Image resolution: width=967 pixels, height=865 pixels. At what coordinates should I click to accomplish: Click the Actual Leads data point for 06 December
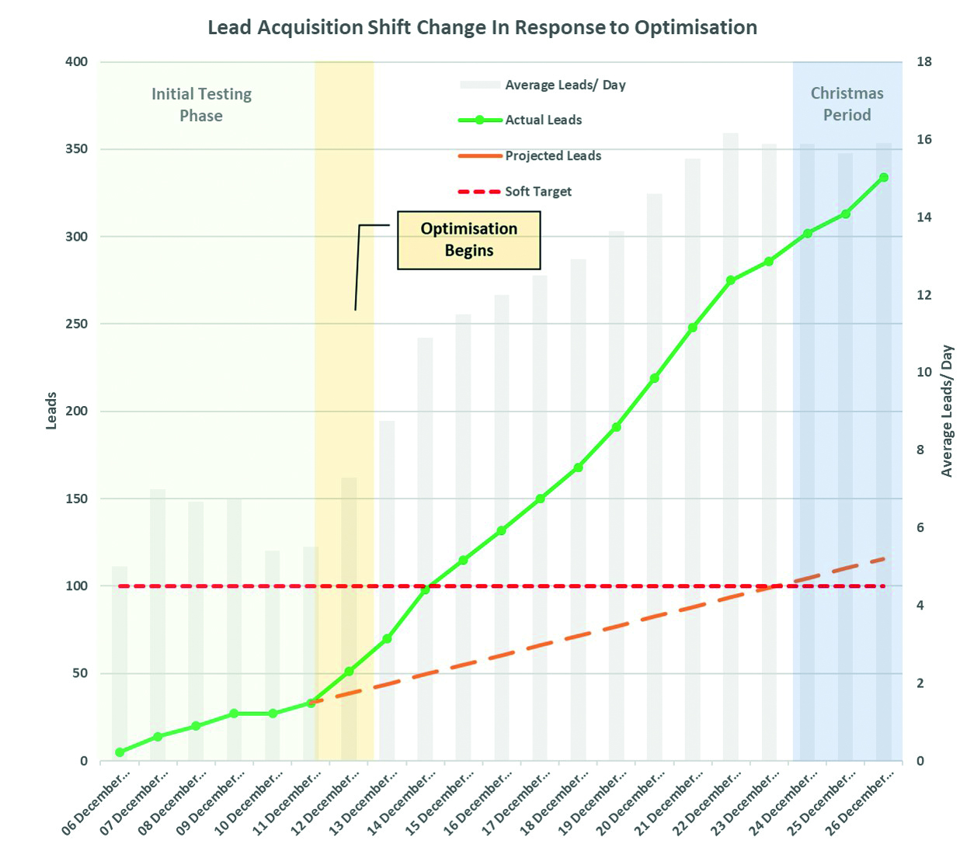point(120,752)
